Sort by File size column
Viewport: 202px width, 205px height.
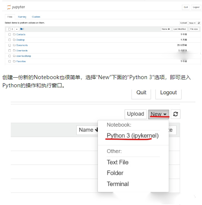tap(194, 29)
